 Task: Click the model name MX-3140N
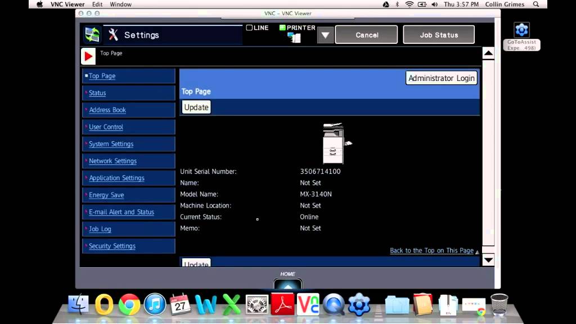tap(316, 194)
